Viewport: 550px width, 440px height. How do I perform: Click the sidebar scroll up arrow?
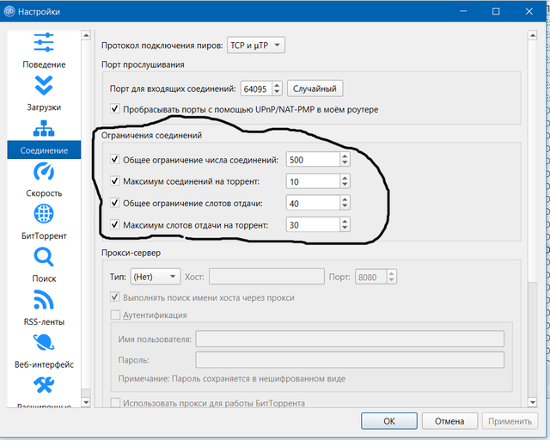pos(86,35)
